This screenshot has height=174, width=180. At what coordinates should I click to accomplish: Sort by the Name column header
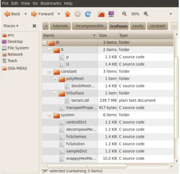(x=70, y=35)
